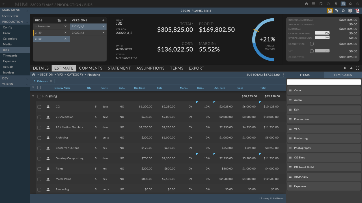The width and height of the screenshot is (362, 203).
Task: Click the clock/history icon in top bar
Action: click(x=328, y=4)
